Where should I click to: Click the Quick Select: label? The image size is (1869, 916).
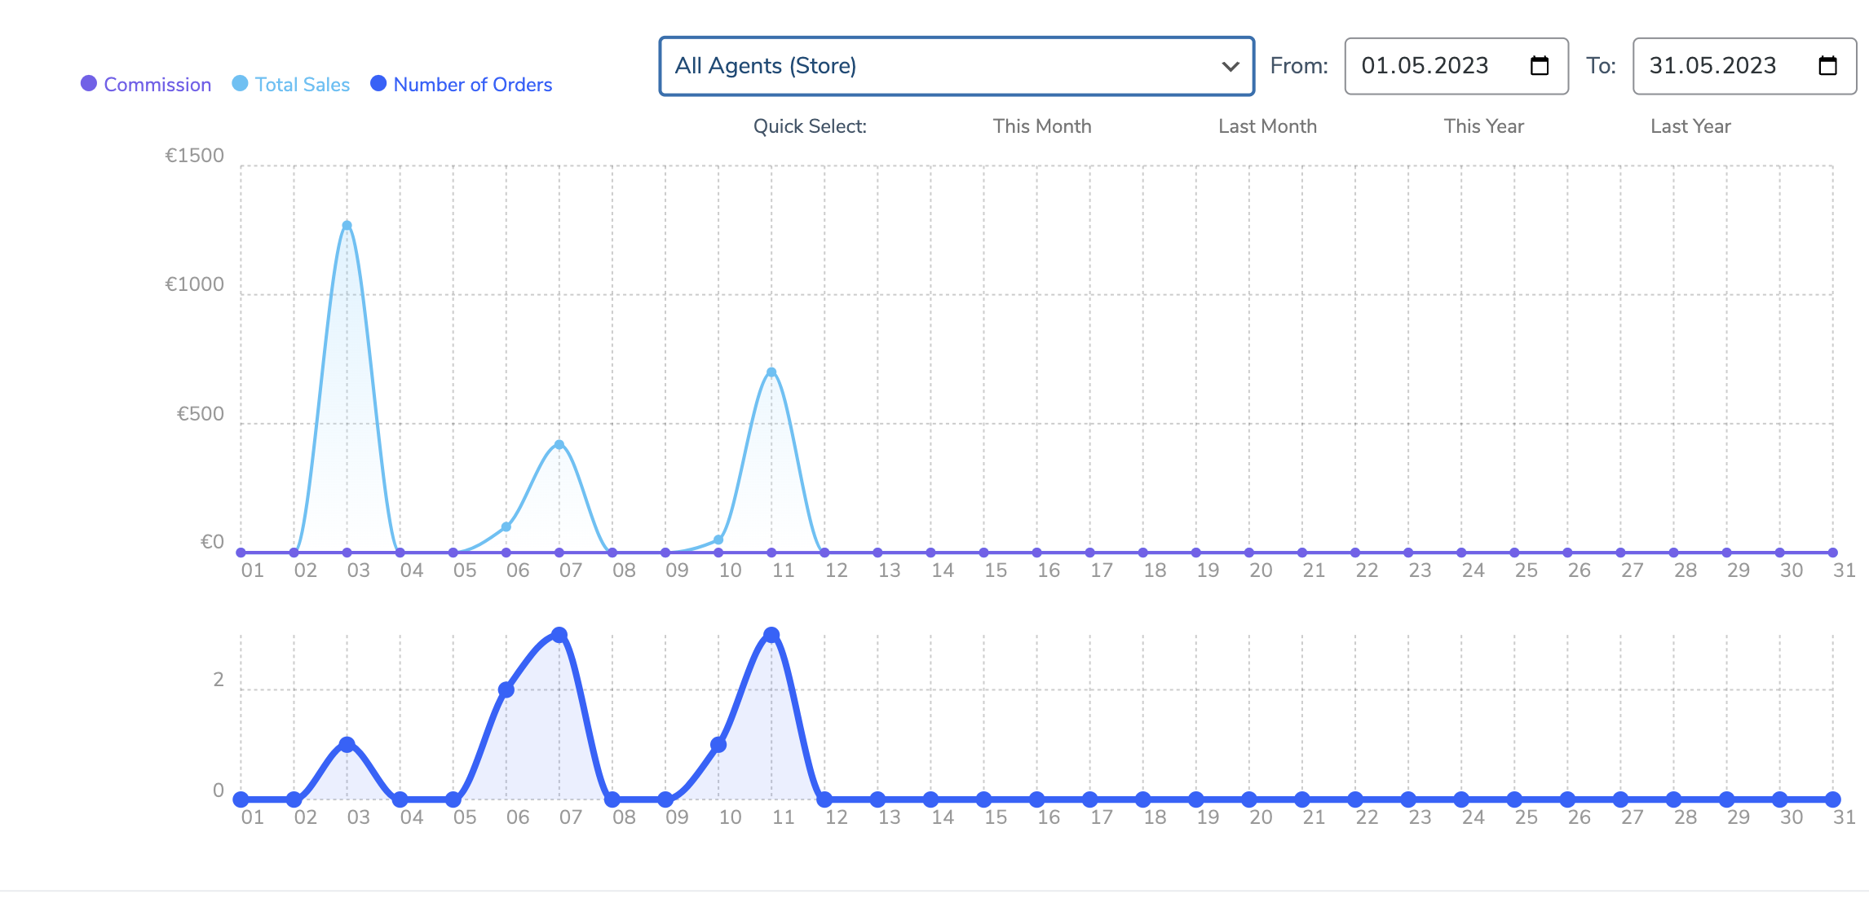[x=810, y=126]
